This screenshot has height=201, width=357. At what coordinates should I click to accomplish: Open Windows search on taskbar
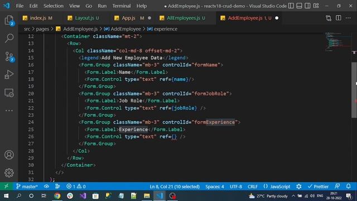coord(19,196)
